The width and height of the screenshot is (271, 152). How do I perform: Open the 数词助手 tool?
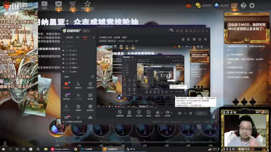pyautogui.click(x=90, y=108)
